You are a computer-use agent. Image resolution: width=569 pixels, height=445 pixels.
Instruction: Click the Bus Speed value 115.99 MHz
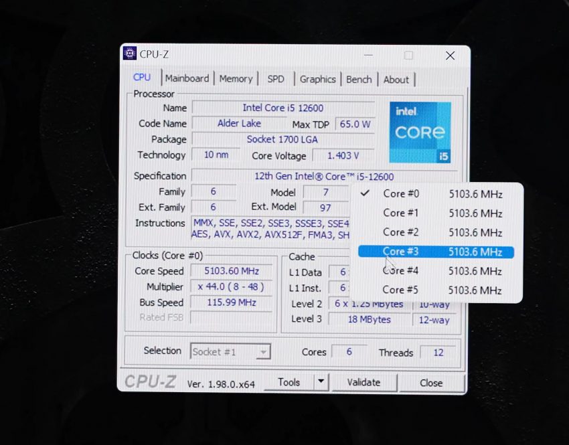(x=232, y=302)
